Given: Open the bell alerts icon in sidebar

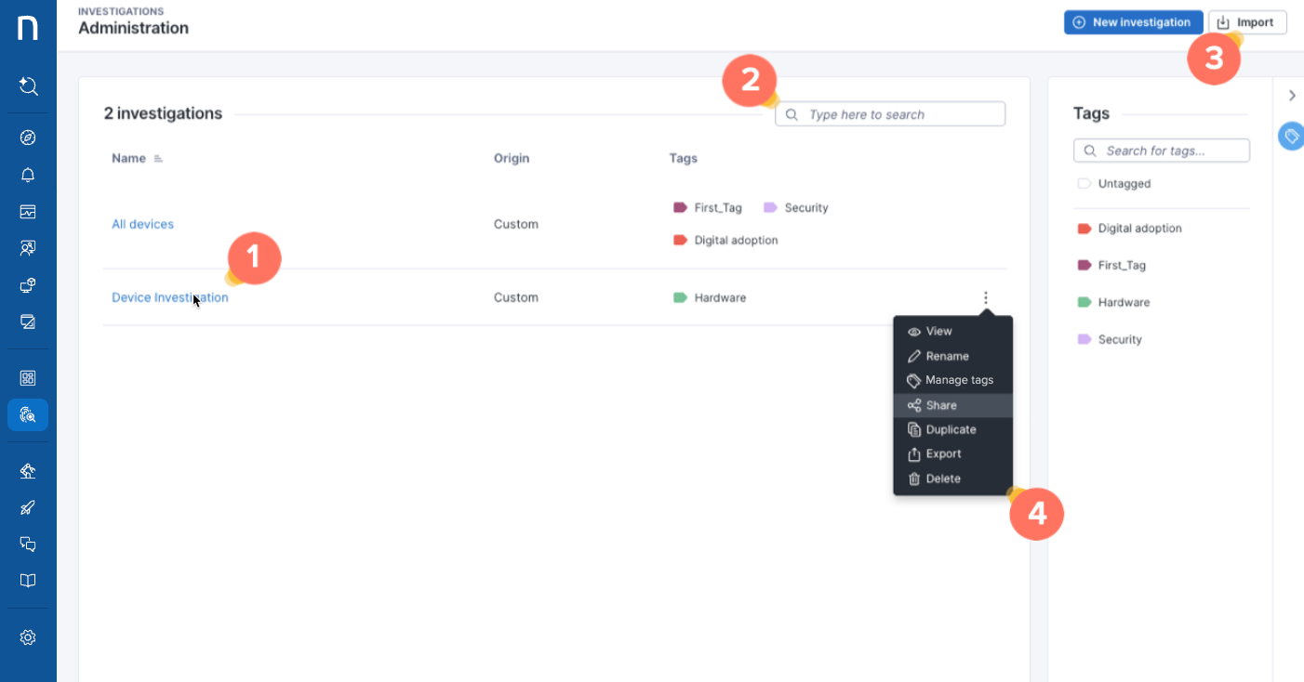Looking at the screenshot, I should click(28, 175).
